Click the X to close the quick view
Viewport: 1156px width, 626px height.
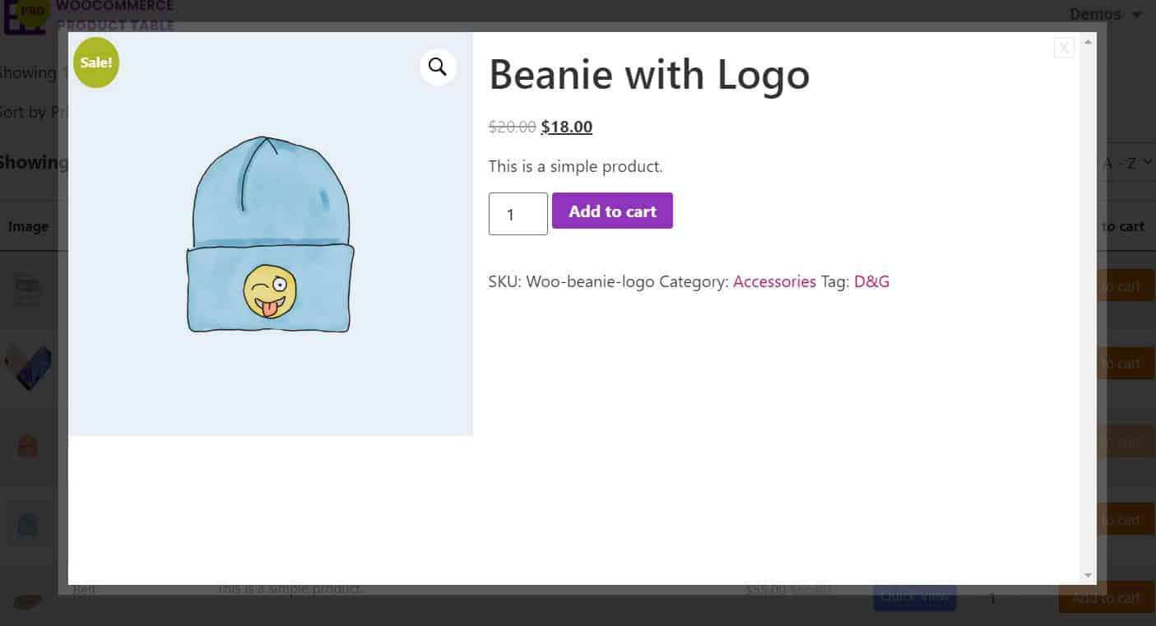click(1064, 47)
